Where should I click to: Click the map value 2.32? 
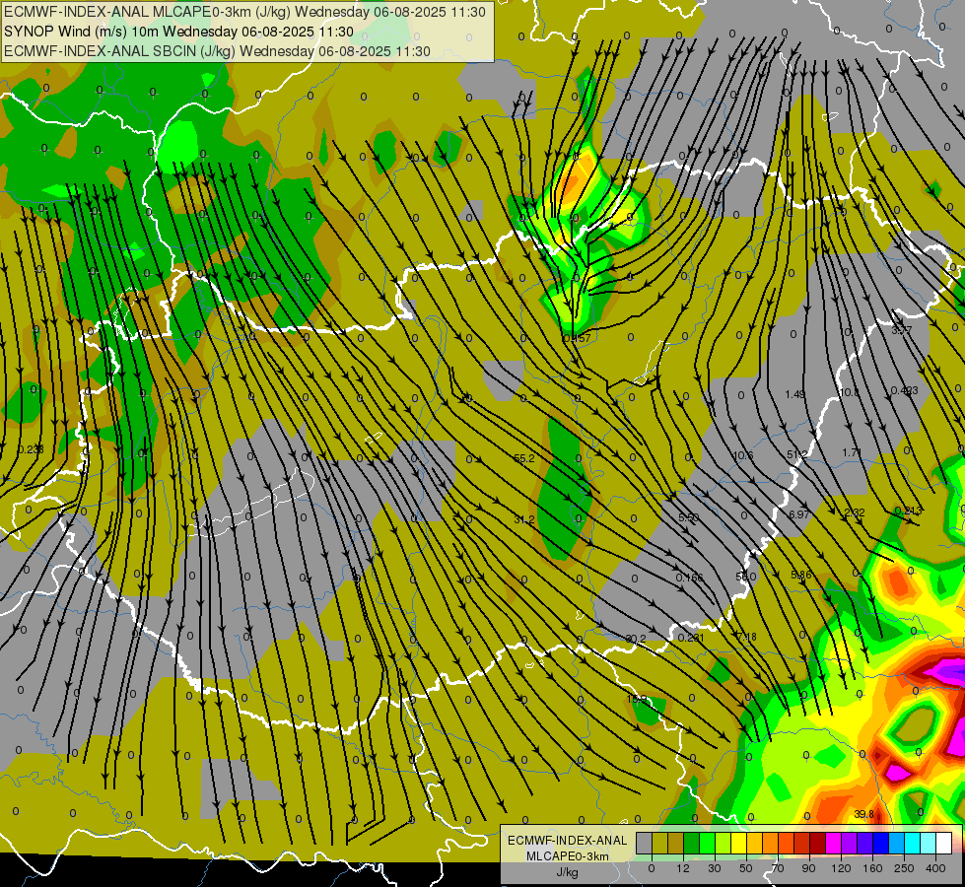click(x=855, y=512)
